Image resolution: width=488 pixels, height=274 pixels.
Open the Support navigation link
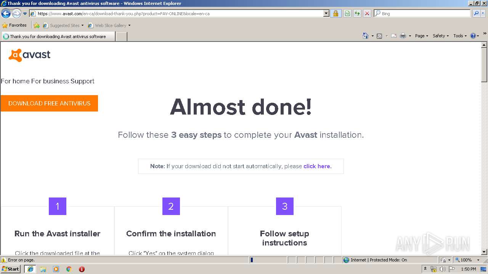tap(82, 81)
